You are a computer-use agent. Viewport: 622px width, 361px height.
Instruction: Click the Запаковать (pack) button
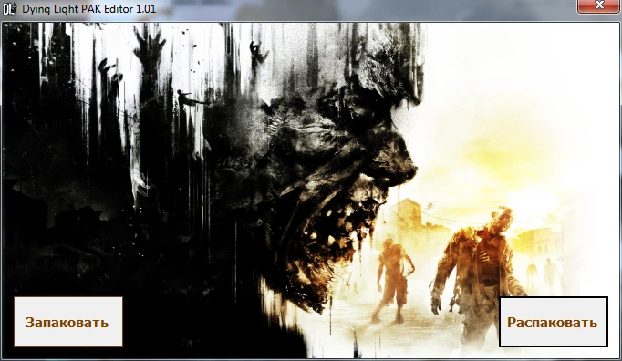tap(68, 322)
